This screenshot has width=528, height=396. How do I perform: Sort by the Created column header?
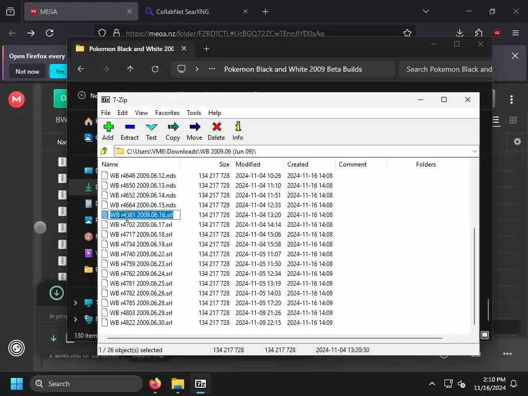310,164
